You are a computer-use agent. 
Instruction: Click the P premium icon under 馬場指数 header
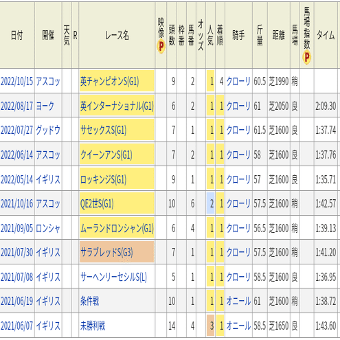[x=307, y=58]
